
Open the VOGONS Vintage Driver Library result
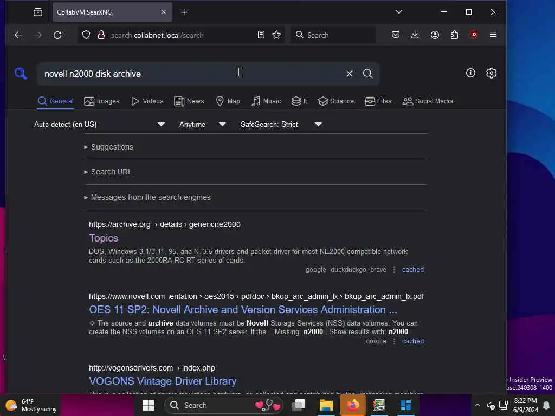pyautogui.click(x=163, y=381)
